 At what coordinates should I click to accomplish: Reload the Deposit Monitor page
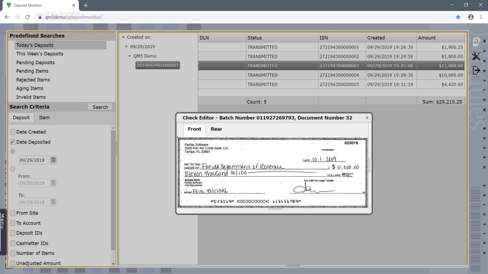[27, 17]
